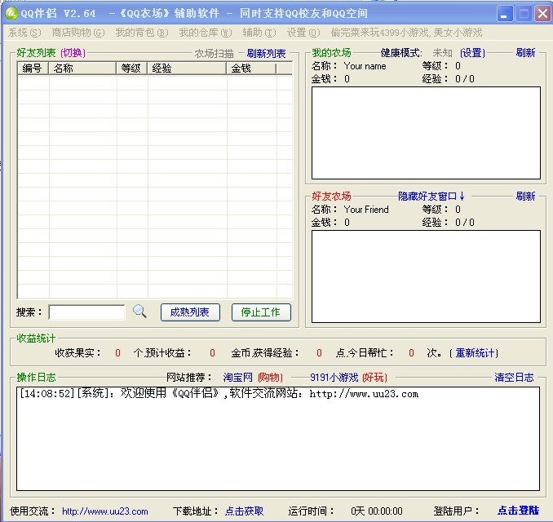
Task: Click the welcome log entry line
Action: (x=219, y=394)
